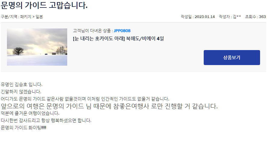Click the snowy Hokkaido product thumbnail

[x=37, y=47]
